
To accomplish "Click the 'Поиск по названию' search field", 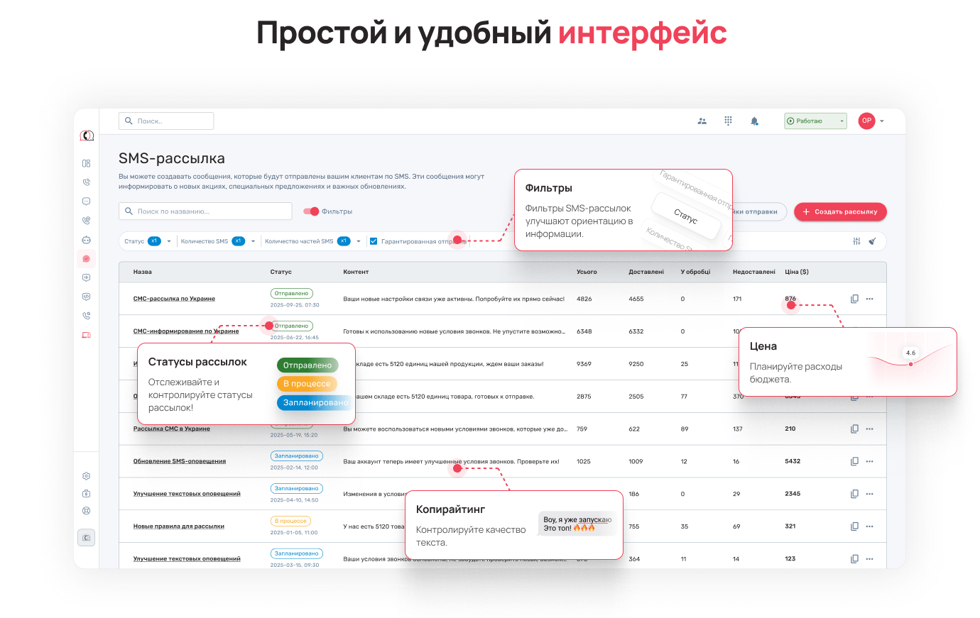I will coord(205,211).
